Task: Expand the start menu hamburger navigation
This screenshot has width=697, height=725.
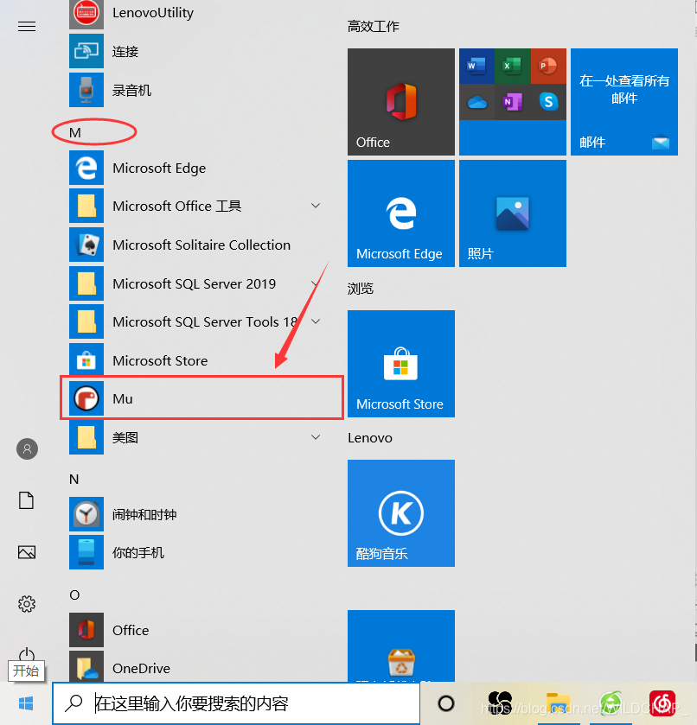Action: [x=27, y=26]
